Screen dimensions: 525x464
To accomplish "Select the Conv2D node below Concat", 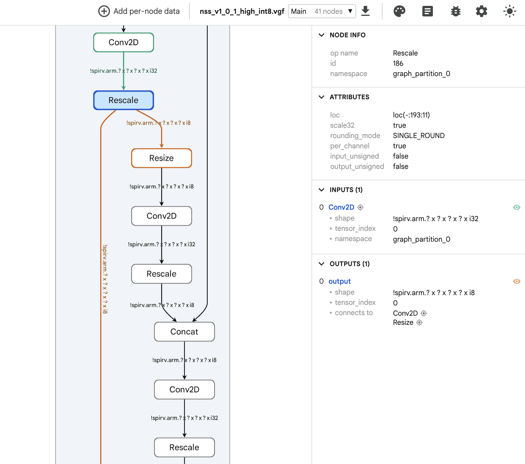I will point(184,390).
